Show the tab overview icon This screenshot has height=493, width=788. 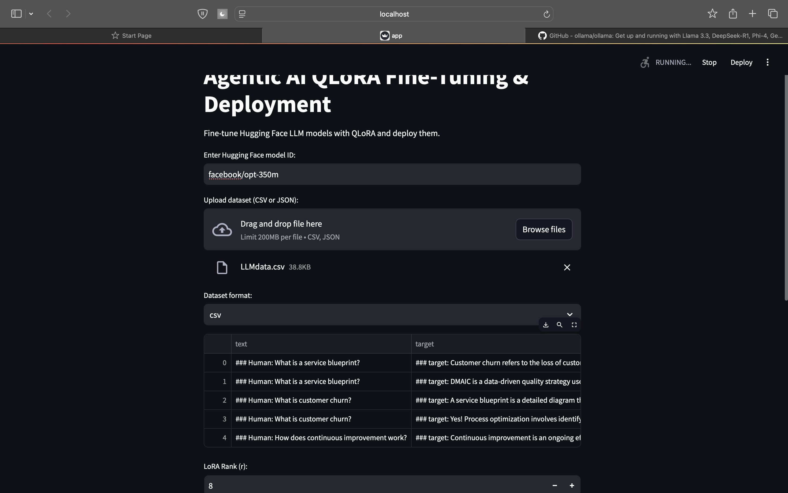tap(773, 14)
